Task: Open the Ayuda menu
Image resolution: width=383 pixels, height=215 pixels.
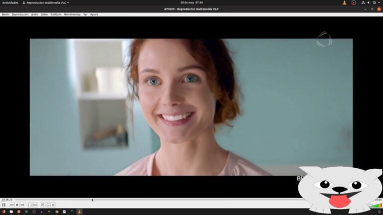Action: click(94, 14)
